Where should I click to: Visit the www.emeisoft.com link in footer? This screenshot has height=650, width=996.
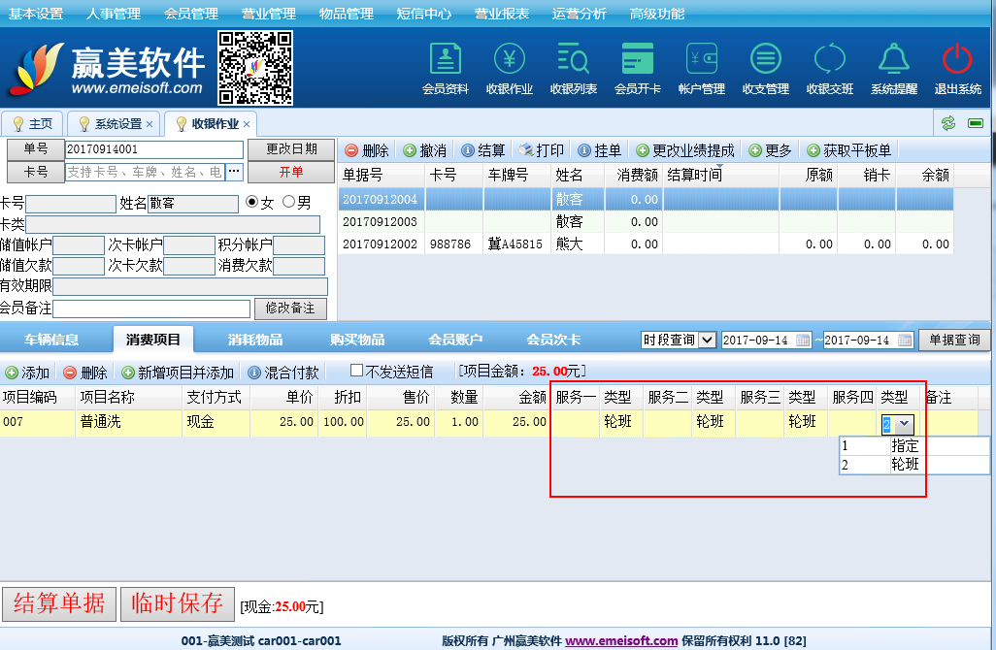tap(621, 640)
